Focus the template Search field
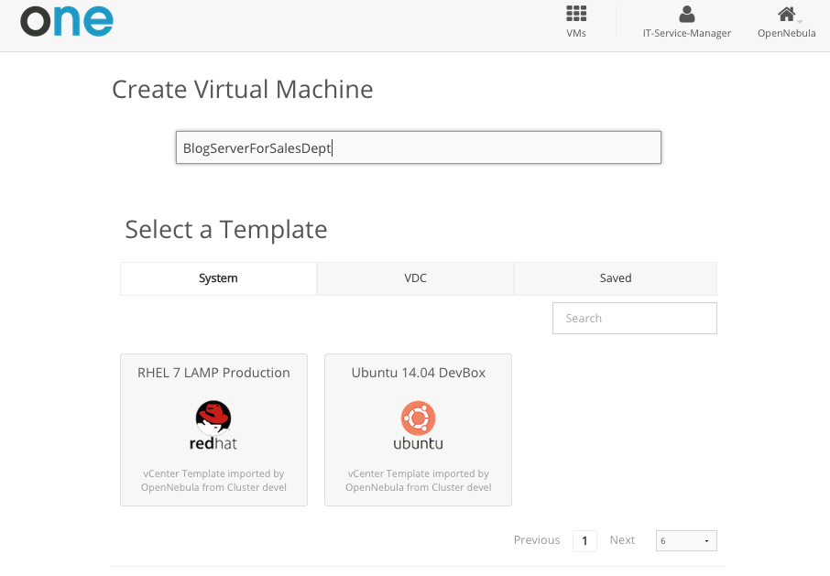The height and width of the screenshot is (576, 830). tap(635, 319)
